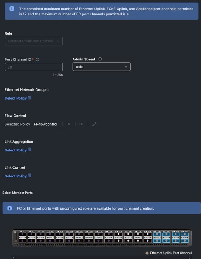Click the Ethernet Uplink Port Channel legend swatch
This screenshot has height=259, width=201.
click(x=147, y=253)
